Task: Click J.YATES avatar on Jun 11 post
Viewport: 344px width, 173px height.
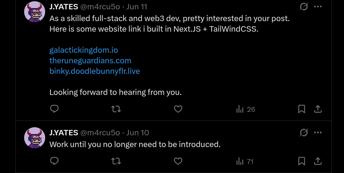Action: (35, 11)
